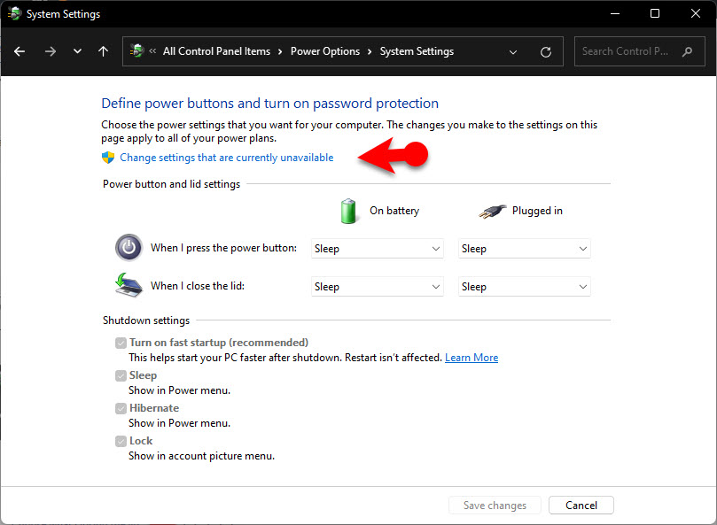717x525 pixels.
Task: Expand the chevron after All Control Panel Items
Action: 280,51
